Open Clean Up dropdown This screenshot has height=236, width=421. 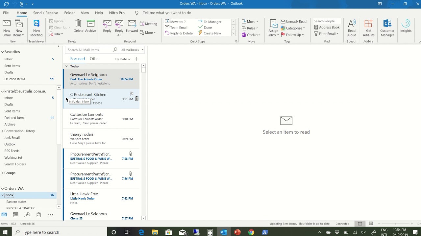coord(60,28)
